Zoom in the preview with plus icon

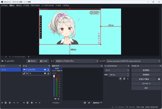[10, 57]
